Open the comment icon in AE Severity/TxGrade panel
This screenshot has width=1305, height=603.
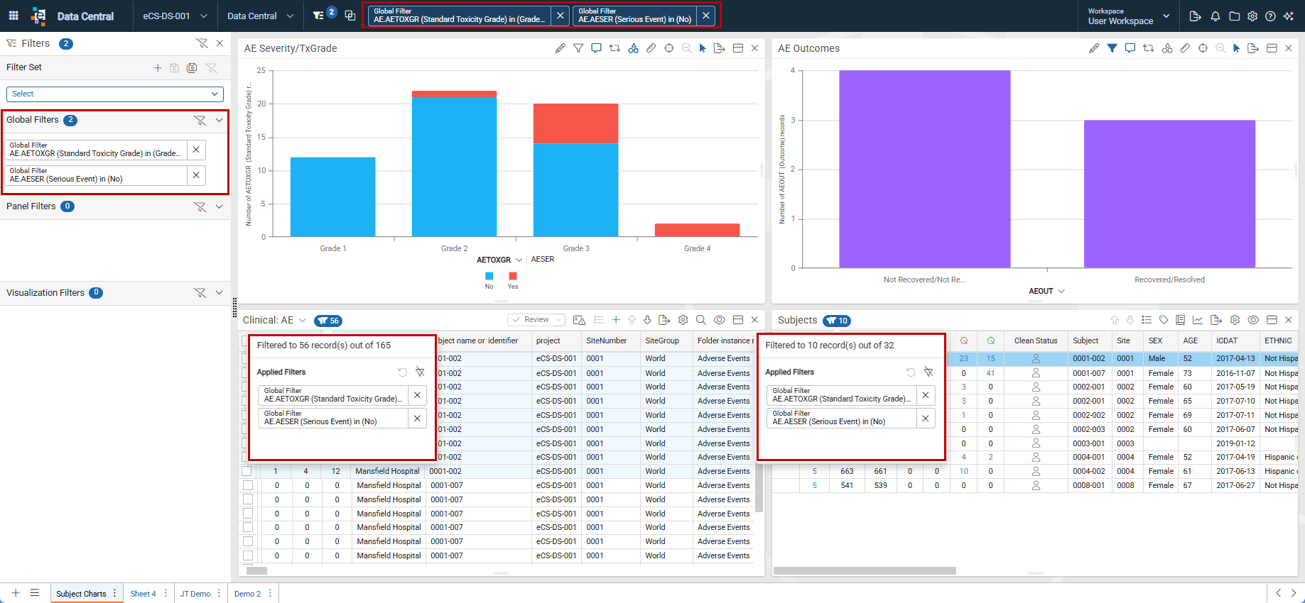[596, 48]
